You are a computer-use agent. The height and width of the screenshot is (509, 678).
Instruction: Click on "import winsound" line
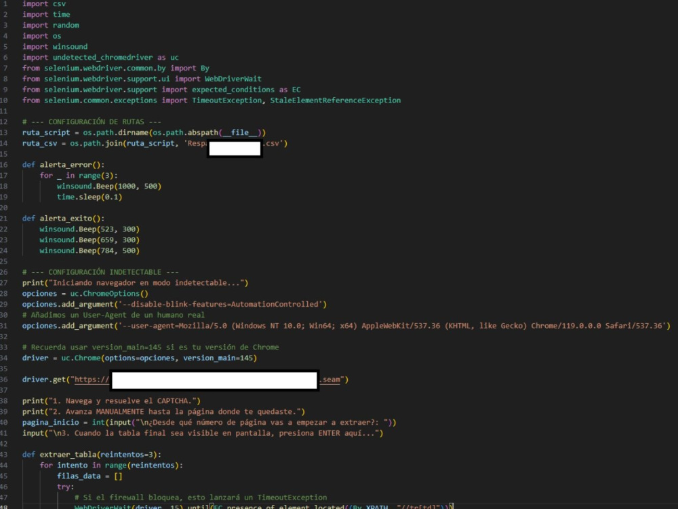[55, 47]
